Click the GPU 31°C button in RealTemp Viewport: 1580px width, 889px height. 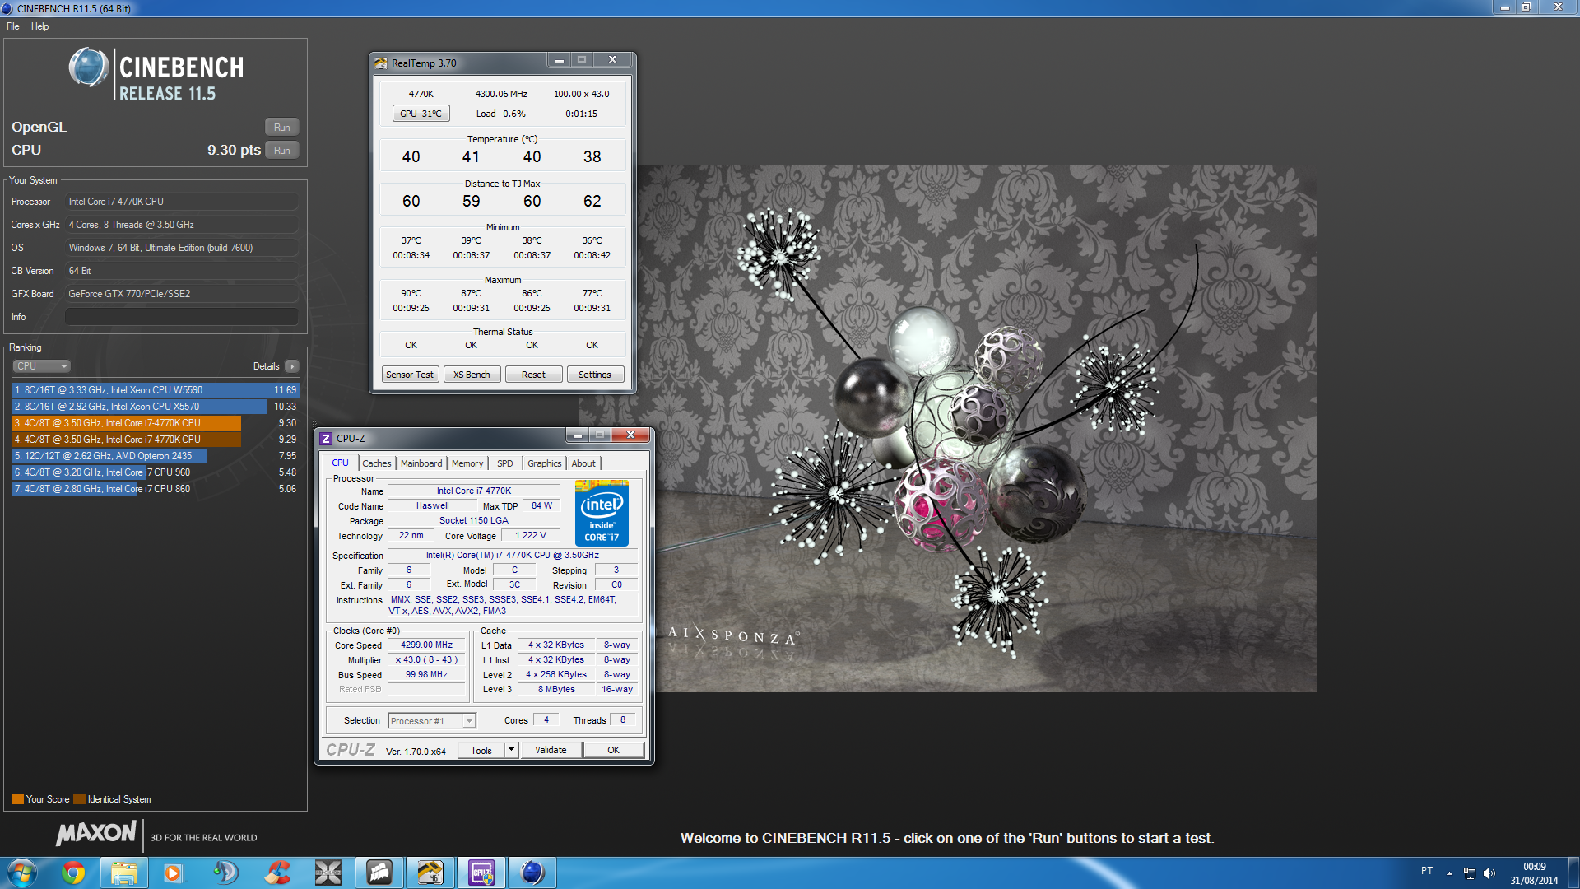click(421, 114)
